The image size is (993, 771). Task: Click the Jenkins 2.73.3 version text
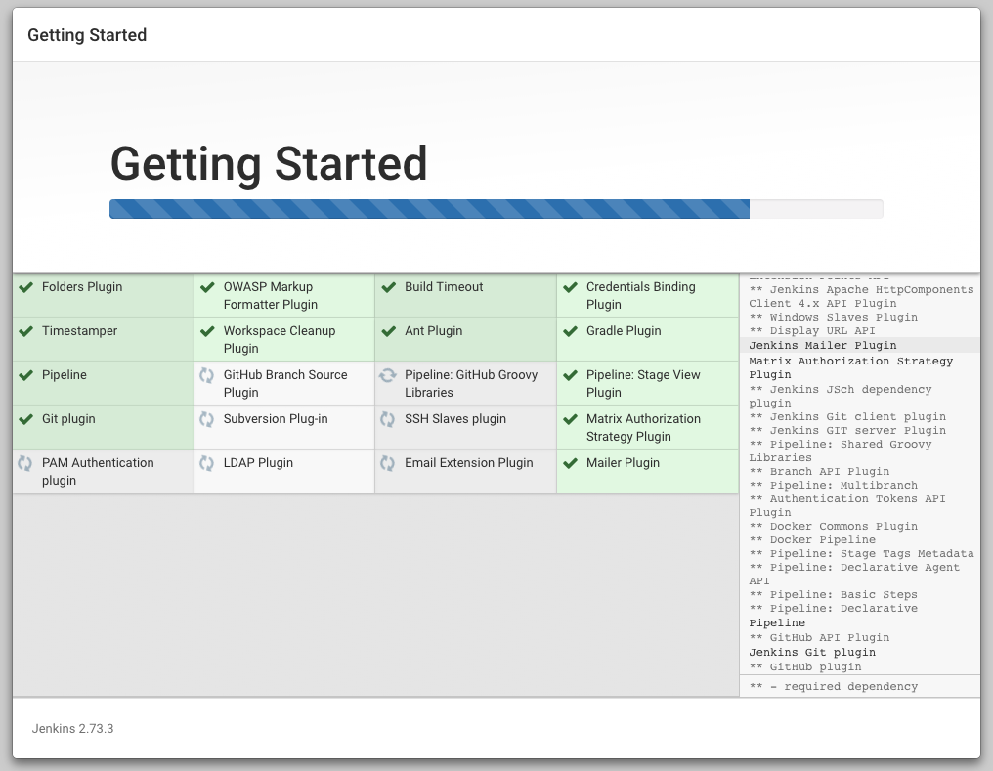point(72,729)
